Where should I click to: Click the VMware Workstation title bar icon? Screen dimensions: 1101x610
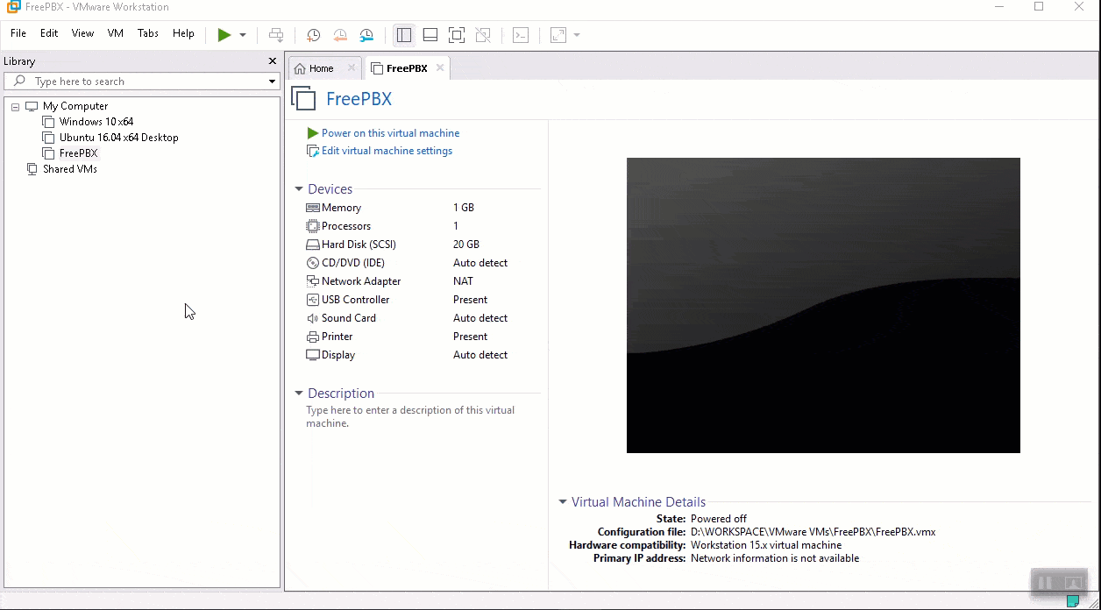[13, 7]
